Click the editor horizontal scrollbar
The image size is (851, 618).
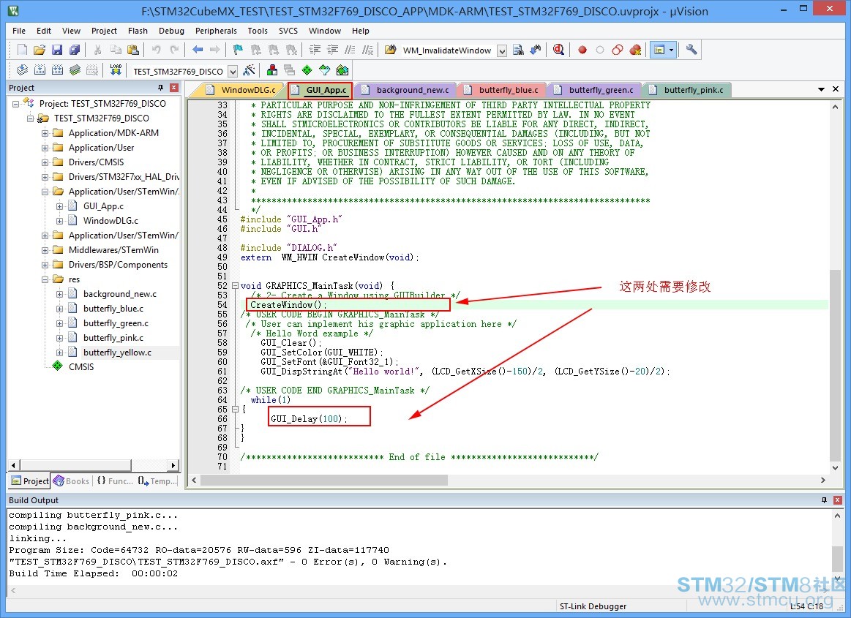coord(324,481)
